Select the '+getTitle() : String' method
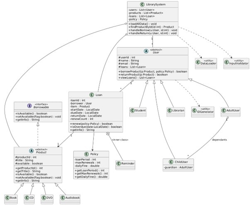The height and width of the screenshot is (205, 250). click(x=28, y=171)
